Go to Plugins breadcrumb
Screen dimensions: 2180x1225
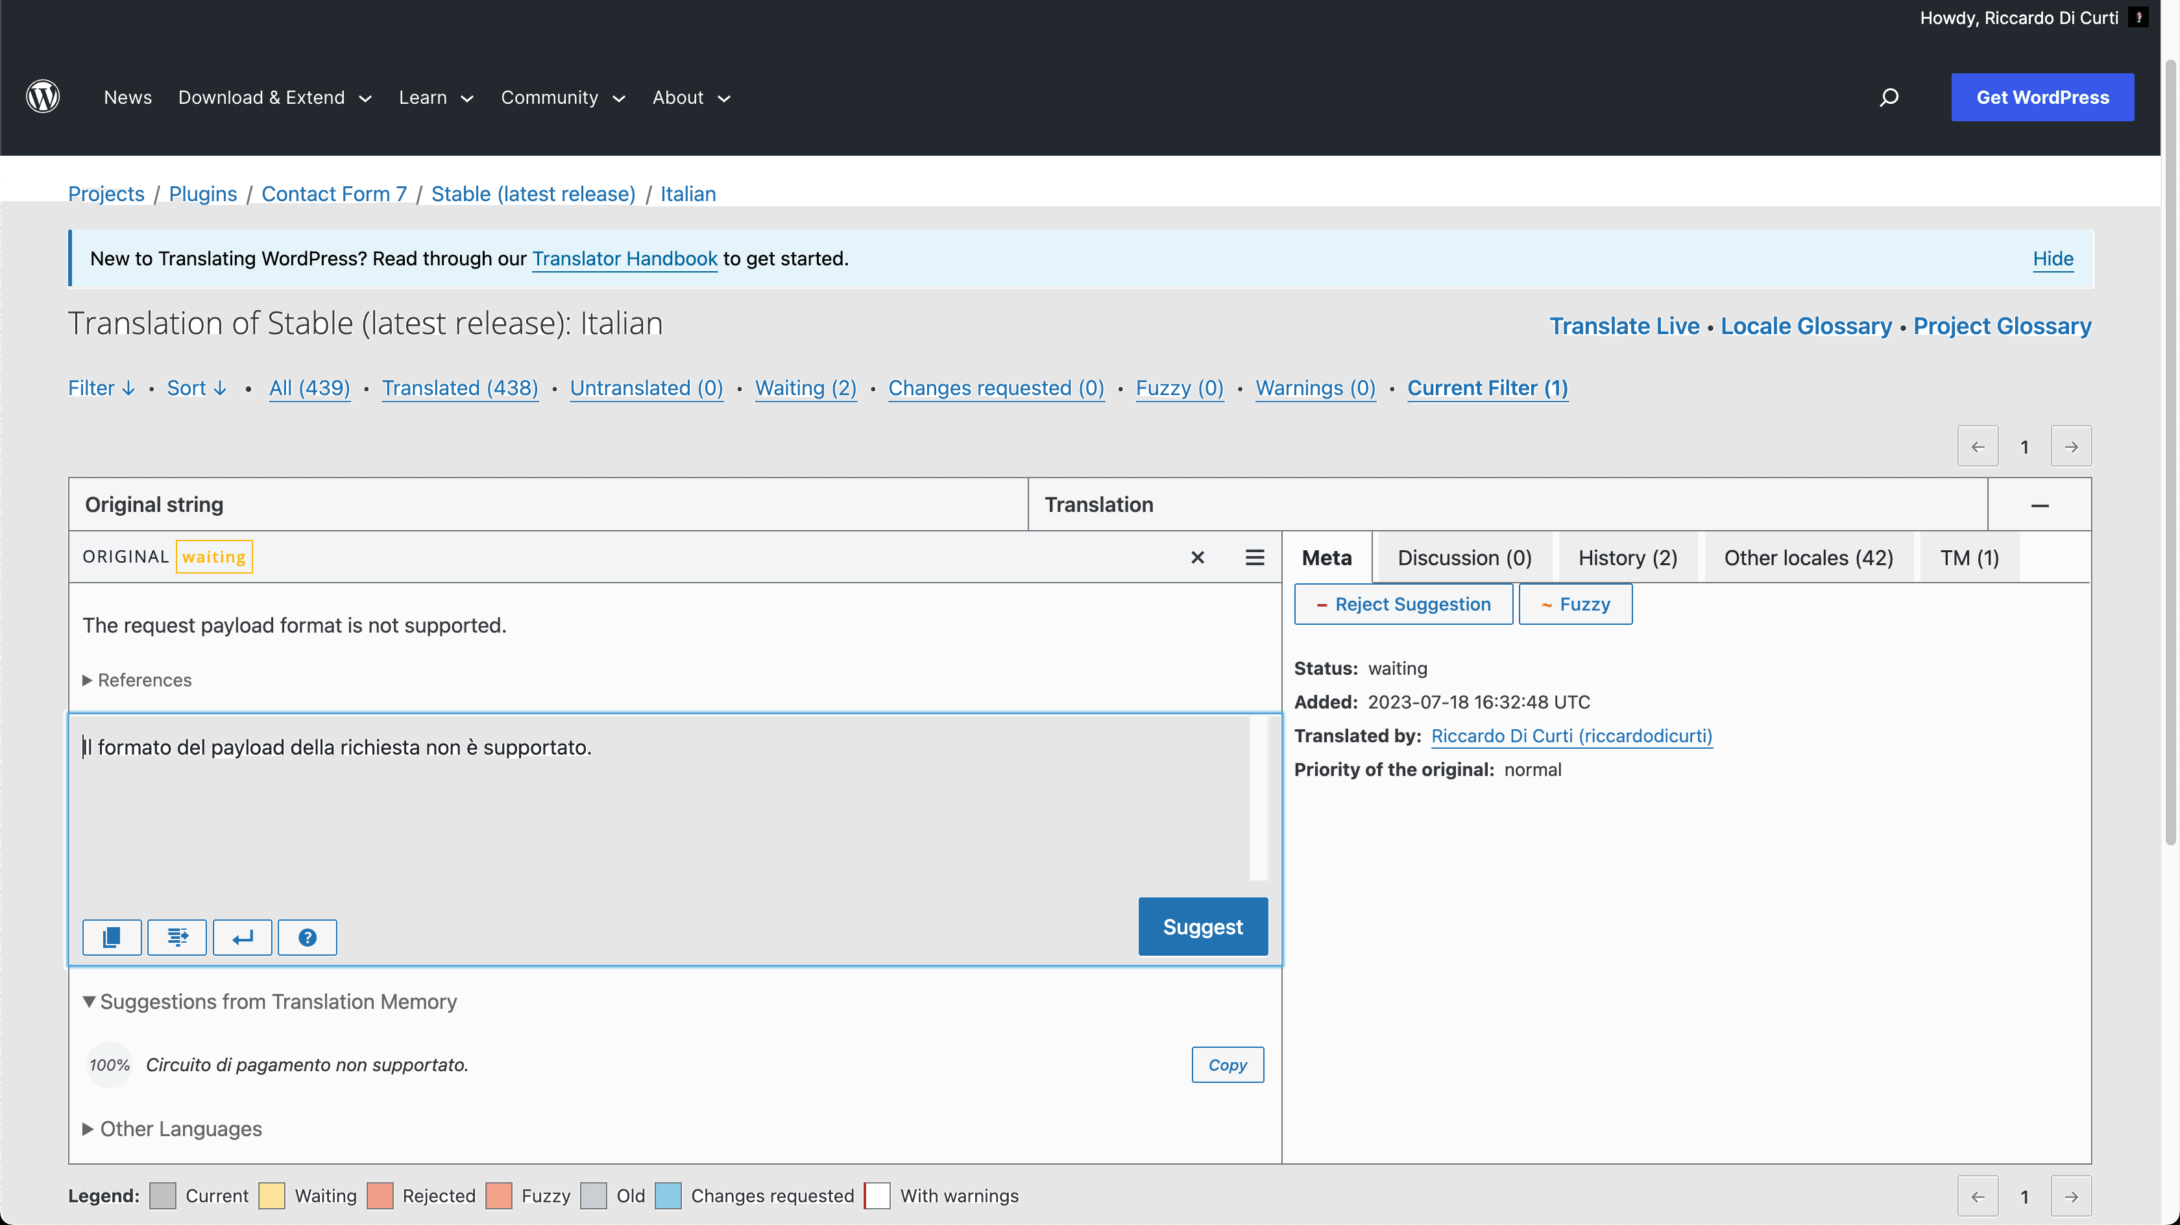coord(203,194)
